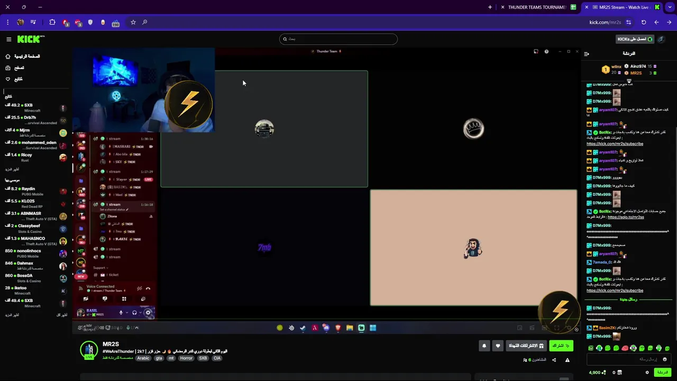Select the gta tag
The height and width of the screenshot is (381, 677).
pyautogui.click(x=159, y=358)
